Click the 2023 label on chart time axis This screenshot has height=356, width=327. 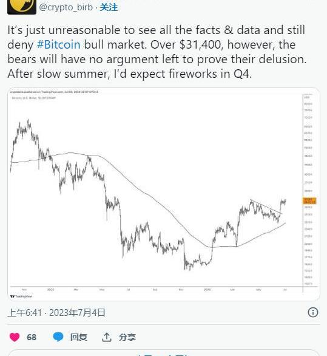(207, 289)
